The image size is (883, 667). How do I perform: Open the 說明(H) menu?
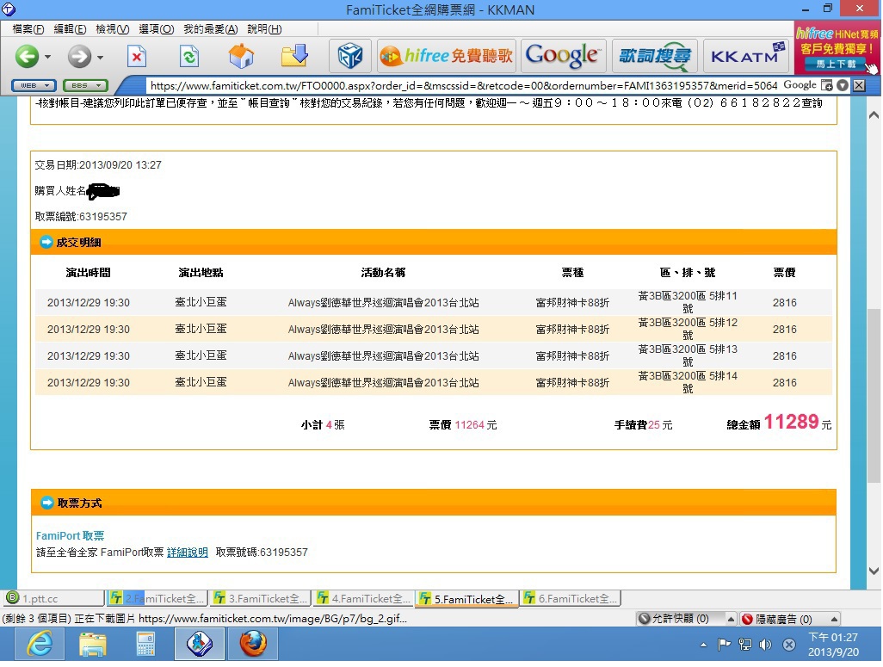tap(264, 29)
